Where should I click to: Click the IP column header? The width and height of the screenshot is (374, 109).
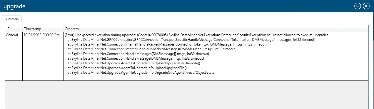tap(14, 29)
